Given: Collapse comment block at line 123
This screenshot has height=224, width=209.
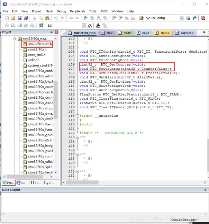Looking at the screenshot, I should point(77,137).
